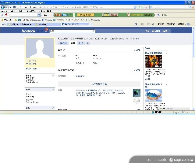Click the plus tab to add a profile tab
This screenshot has height=163, width=195.
tap(88, 43)
